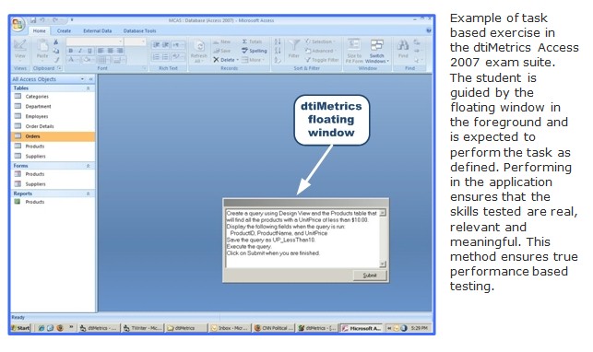Click the Windows Start button
Image resolution: width=593 pixels, height=352 pixels.
coord(20,328)
